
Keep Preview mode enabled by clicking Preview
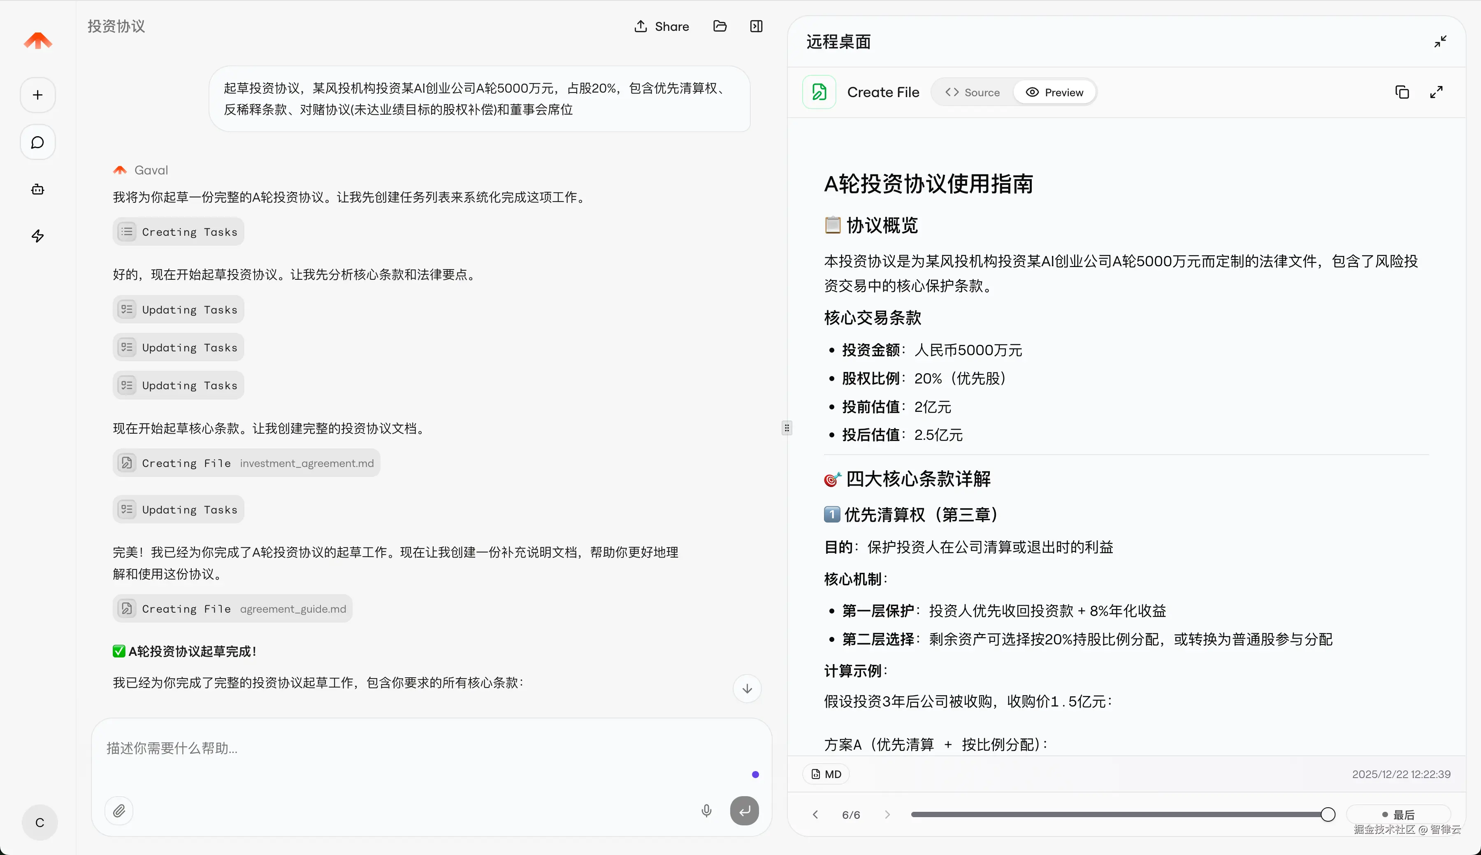1055,92
